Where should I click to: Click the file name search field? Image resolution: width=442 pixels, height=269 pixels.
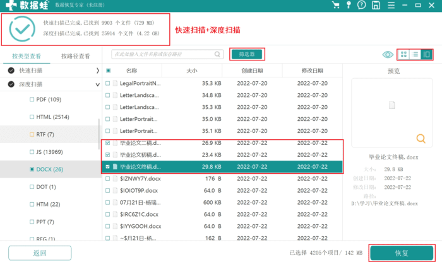pyautogui.click(x=167, y=55)
